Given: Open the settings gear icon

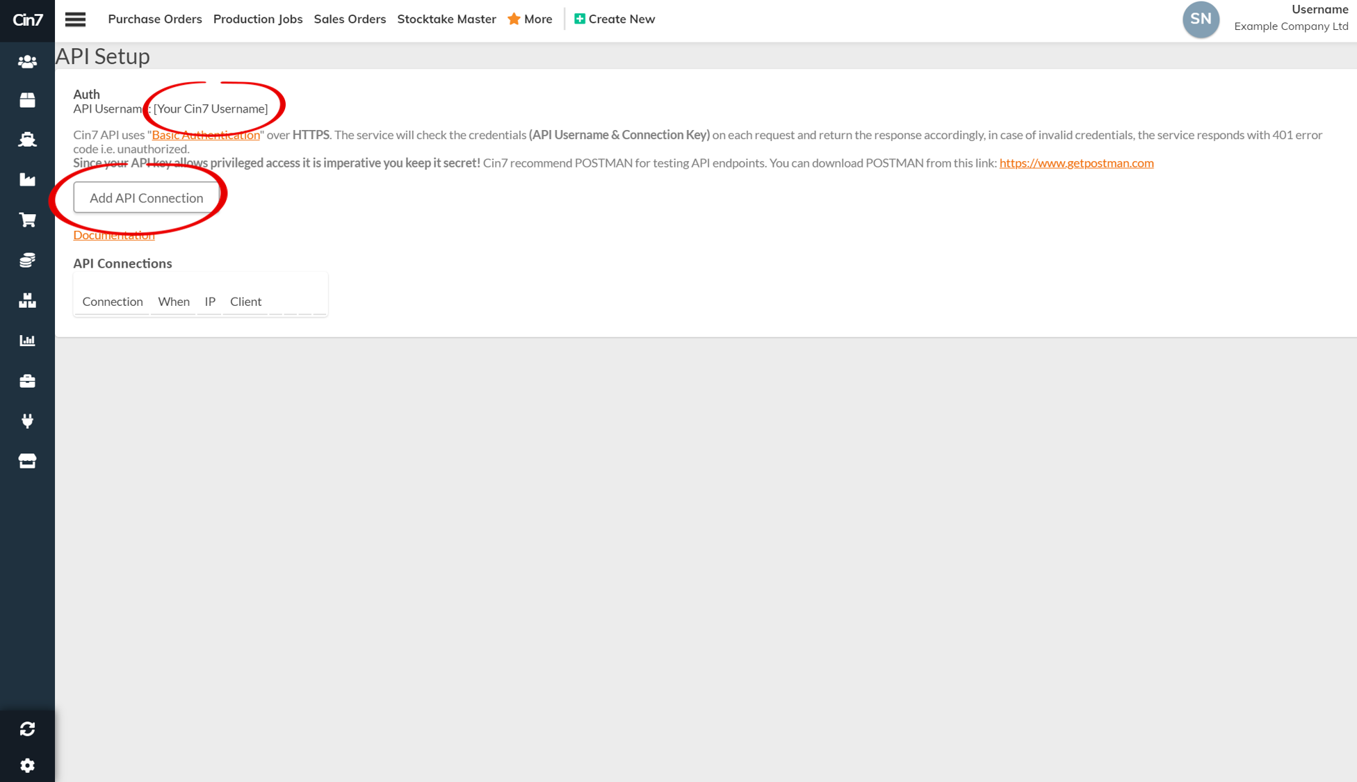Looking at the screenshot, I should 27,765.
